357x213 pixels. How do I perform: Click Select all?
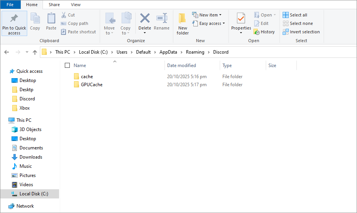[x=295, y=15]
